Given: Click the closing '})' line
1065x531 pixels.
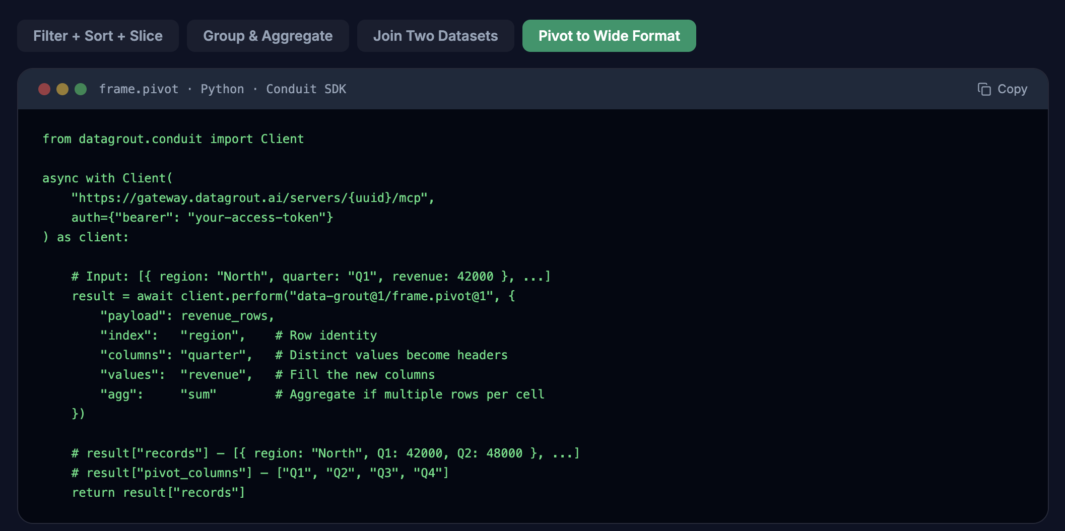Looking at the screenshot, I should coord(79,414).
